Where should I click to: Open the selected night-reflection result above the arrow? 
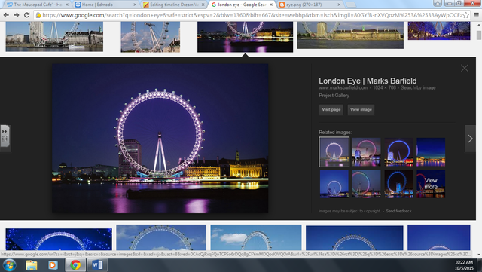245,37
